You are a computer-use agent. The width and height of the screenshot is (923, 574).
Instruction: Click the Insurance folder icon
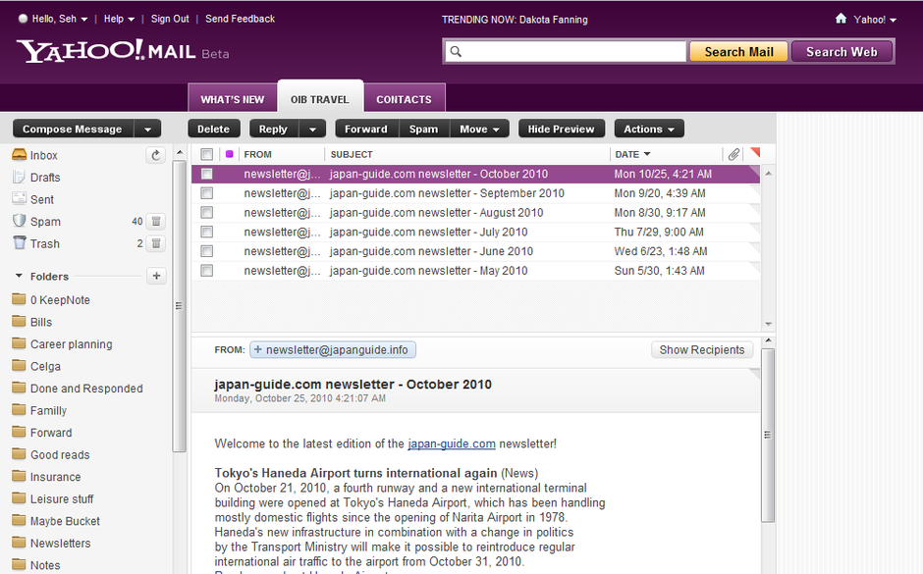(x=20, y=476)
